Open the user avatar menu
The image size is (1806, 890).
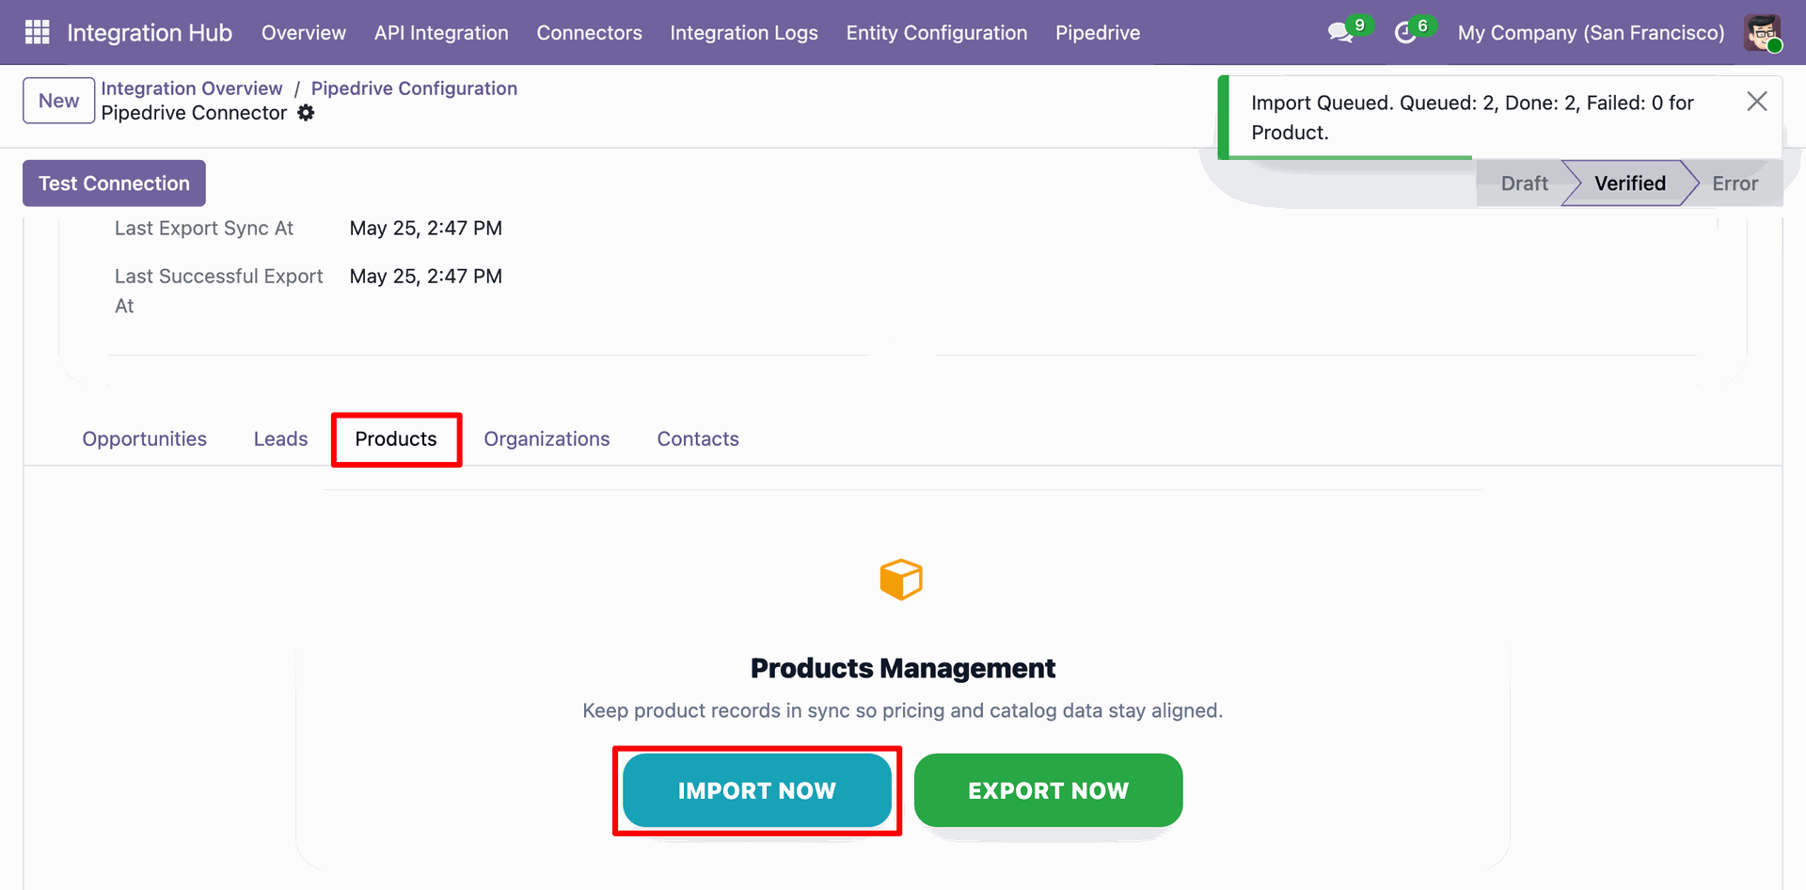pyautogui.click(x=1763, y=33)
